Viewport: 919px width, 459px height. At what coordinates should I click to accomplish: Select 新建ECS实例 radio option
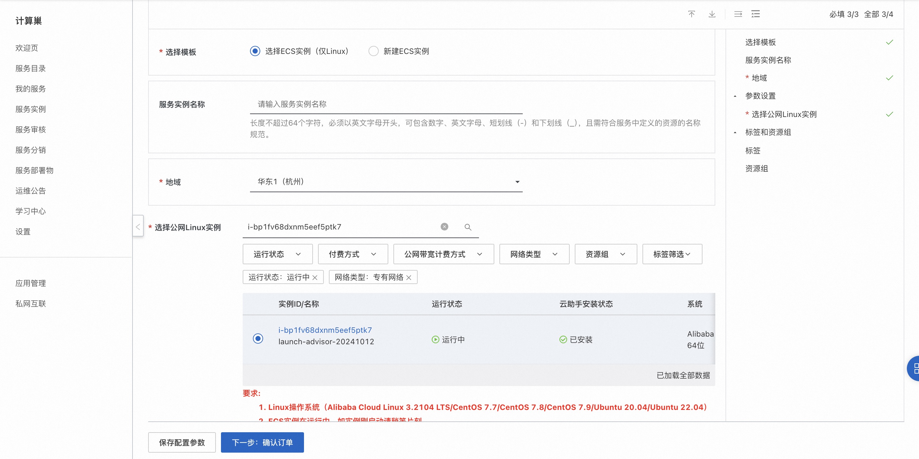tap(373, 51)
